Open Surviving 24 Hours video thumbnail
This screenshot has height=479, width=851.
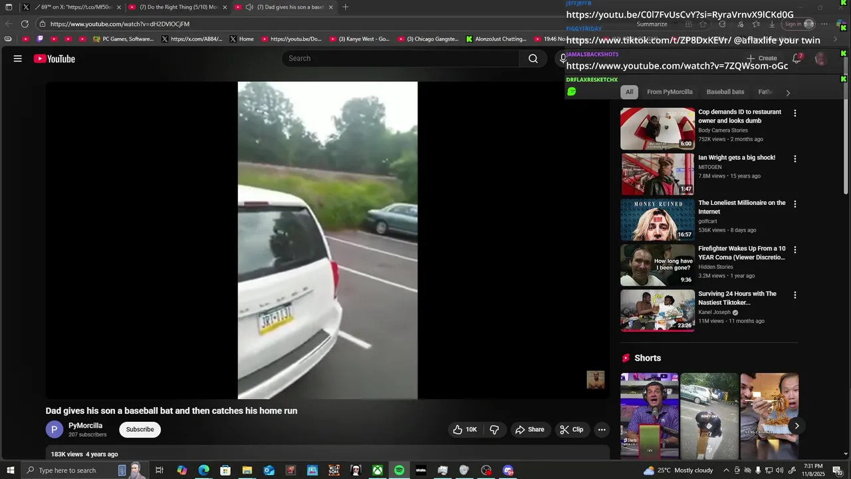658,310
